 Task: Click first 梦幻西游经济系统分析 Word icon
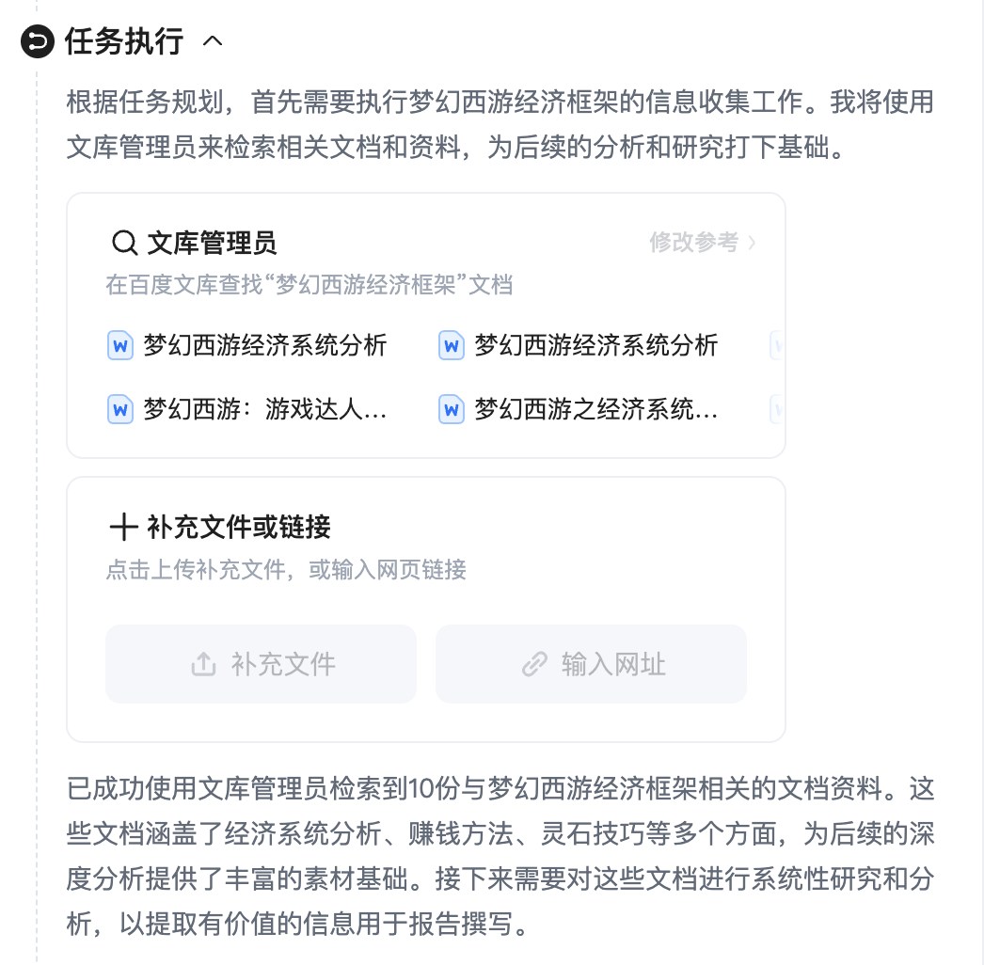coord(119,345)
